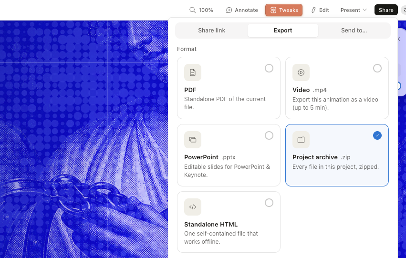Click the black Share button
Image resolution: width=406 pixels, height=258 pixels.
(386, 10)
